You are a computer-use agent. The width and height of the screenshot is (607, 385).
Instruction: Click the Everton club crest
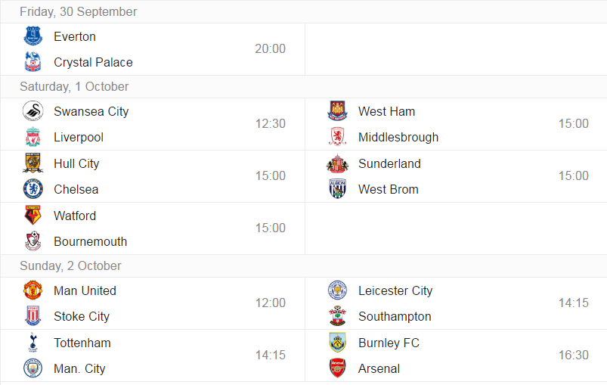click(x=33, y=36)
